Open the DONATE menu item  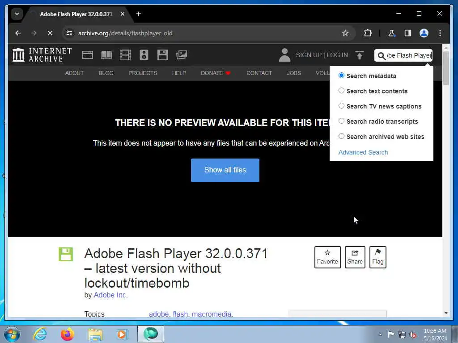[x=216, y=73]
